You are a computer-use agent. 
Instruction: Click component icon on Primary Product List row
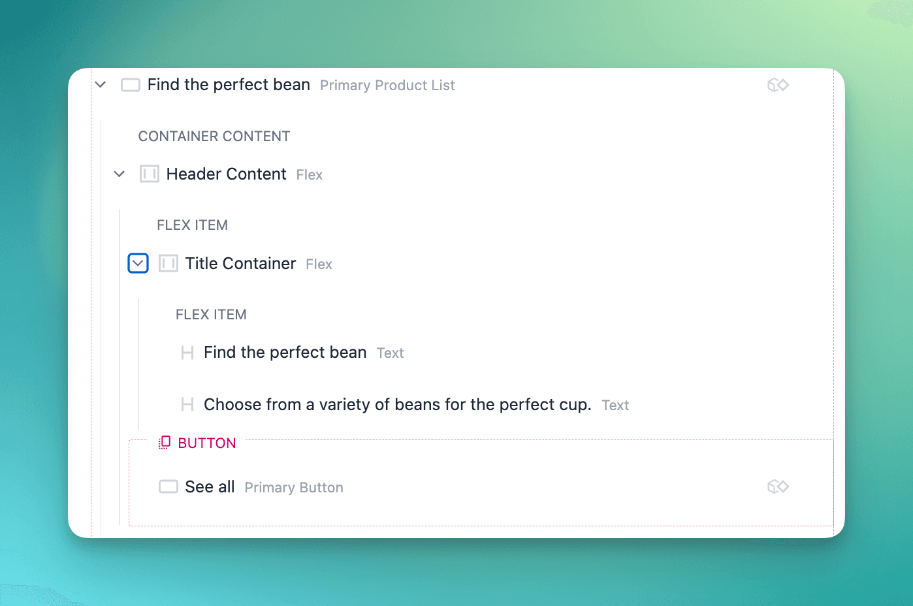click(x=778, y=85)
